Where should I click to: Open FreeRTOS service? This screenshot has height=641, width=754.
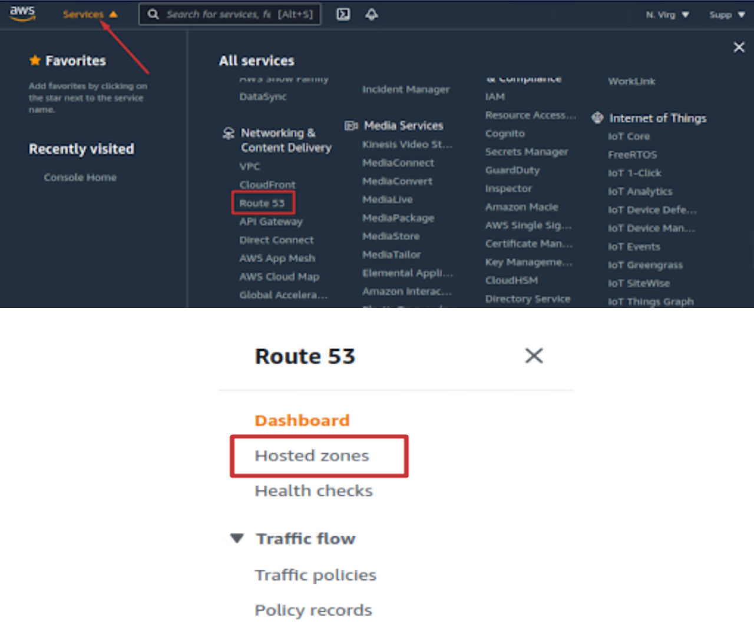632,155
